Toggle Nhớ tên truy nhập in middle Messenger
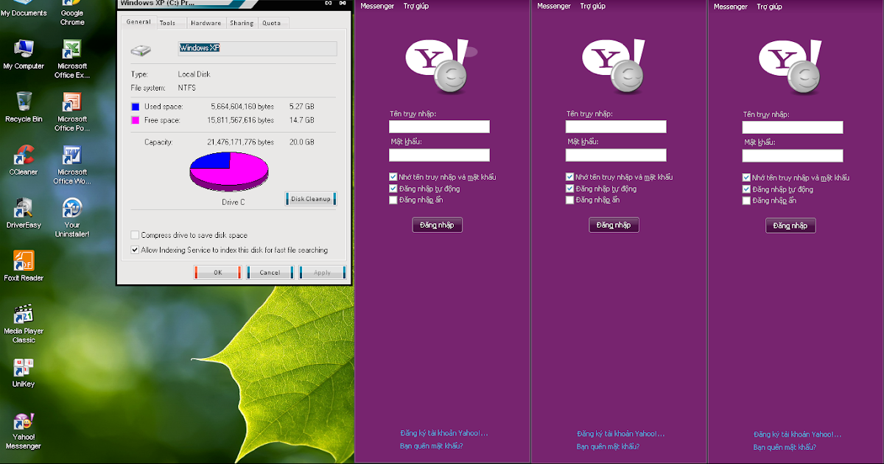This screenshot has width=884, height=464. click(x=570, y=177)
